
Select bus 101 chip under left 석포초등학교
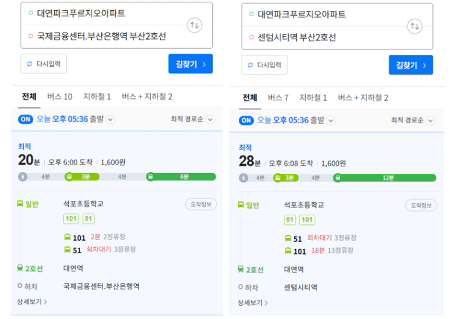(x=71, y=218)
